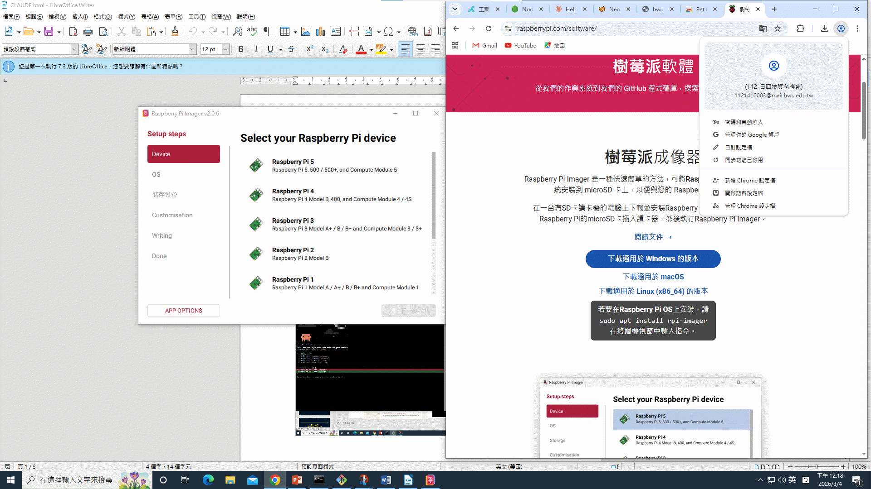Viewport: 871px width, 489px height.
Task: Open the font name dropdown list
Action: click(192, 49)
